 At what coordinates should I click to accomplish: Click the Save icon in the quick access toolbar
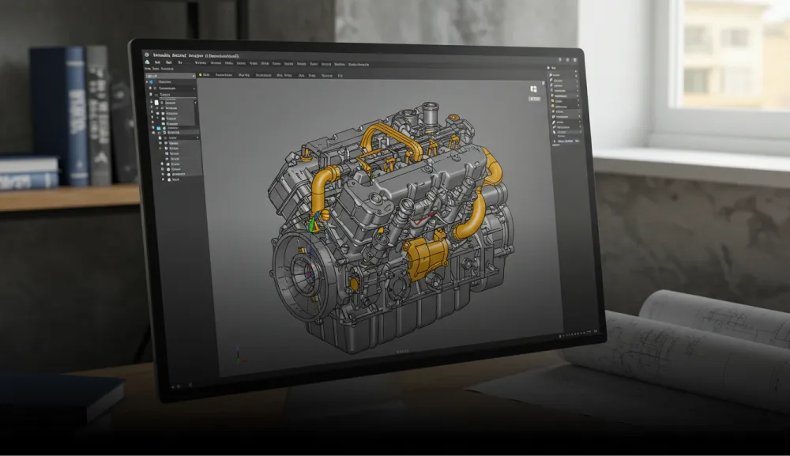click(148, 63)
